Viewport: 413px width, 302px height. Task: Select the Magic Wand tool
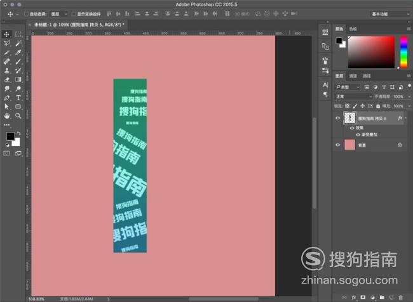pyautogui.click(x=18, y=43)
